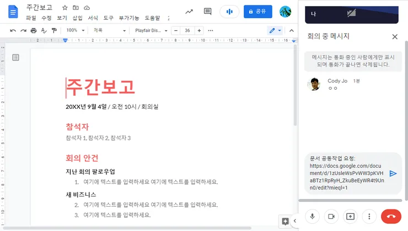
Task: Present screen with share button
Action: pos(350,216)
